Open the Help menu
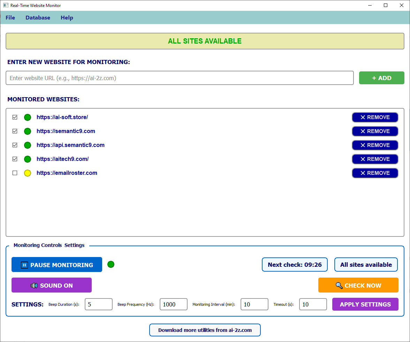This screenshot has height=342, width=410. tap(67, 17)
